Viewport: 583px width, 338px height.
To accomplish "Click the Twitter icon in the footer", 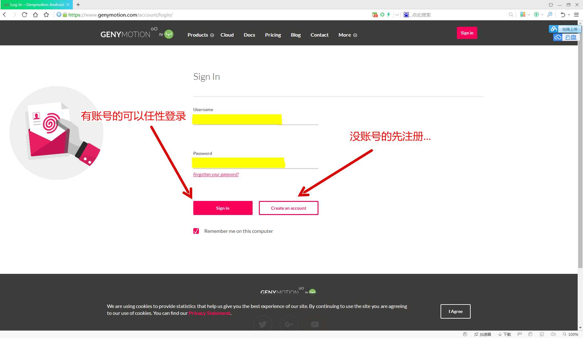I will click(x=263, y=324).
